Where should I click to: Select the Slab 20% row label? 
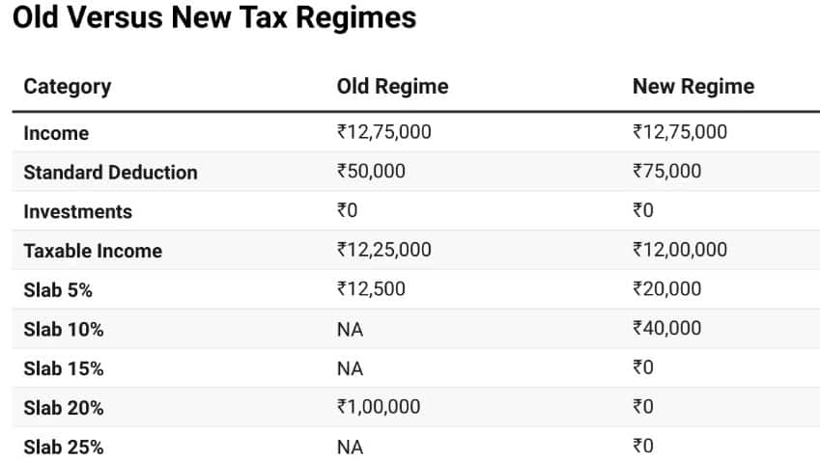[64, 408]
